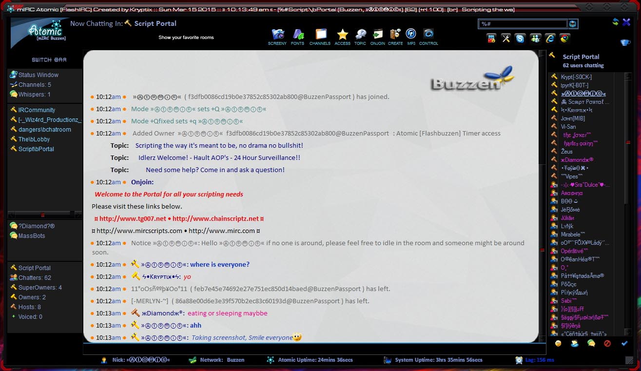Click the red ignore ban icon
The image size is (641, 371).
pos(607,343)
